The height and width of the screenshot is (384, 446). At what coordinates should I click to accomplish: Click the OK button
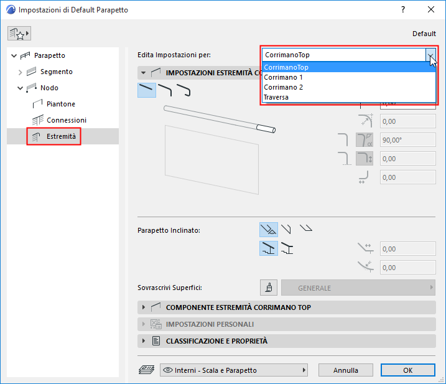click(x=408, y=370)
